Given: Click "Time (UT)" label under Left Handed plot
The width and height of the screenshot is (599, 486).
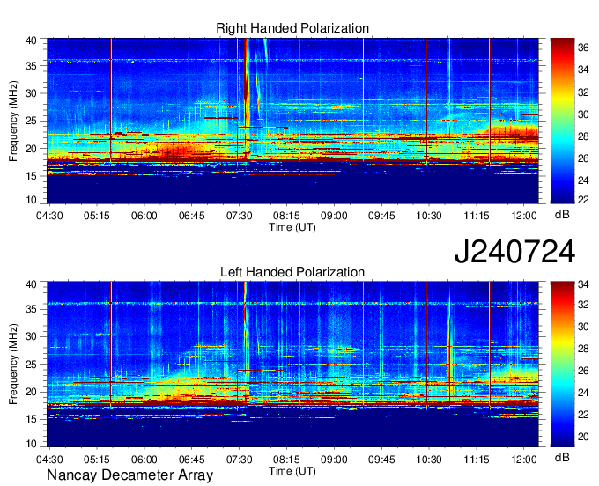Looking at the screenshot, I should click(x=292, y=471).
